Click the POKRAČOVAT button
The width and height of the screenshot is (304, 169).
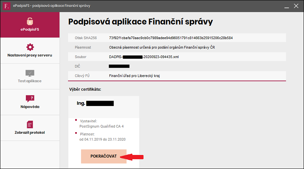[104, 156]
